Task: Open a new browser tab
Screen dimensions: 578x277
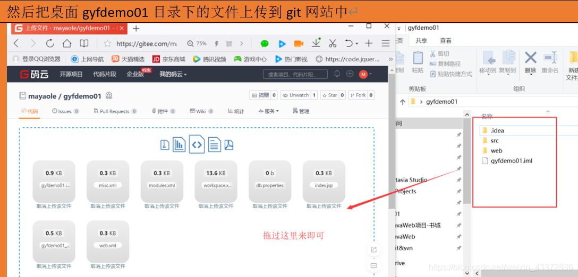Action: 136,28
